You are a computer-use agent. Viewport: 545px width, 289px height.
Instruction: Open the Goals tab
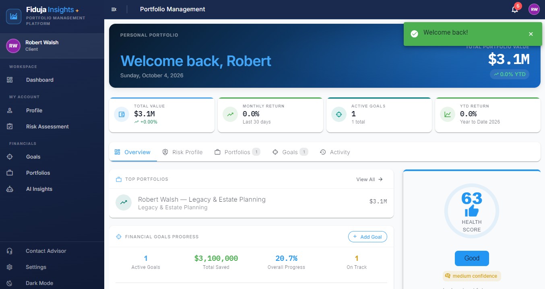coord(290,152)
